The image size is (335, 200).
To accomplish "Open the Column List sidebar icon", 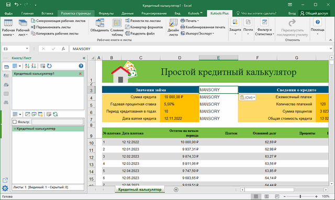I will point(6,94).
